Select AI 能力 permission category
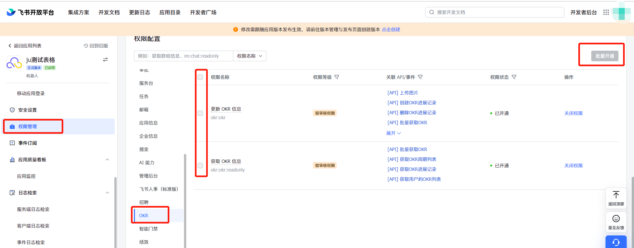 [147, 163]
